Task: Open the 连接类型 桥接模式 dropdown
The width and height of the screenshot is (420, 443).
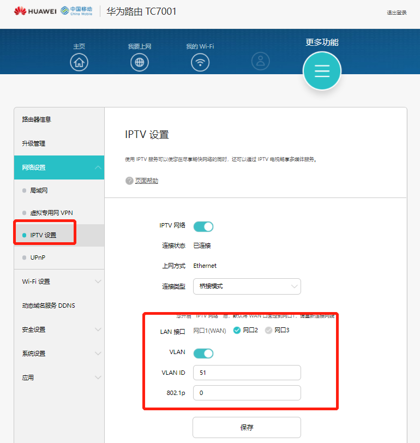Action: click(247, 286)
